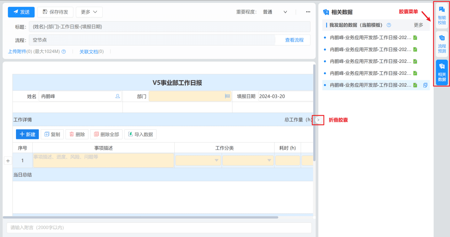Click the copy icon on the highlighted data row
This screenshot has height=237, width=450.
[x=425, y=85]
